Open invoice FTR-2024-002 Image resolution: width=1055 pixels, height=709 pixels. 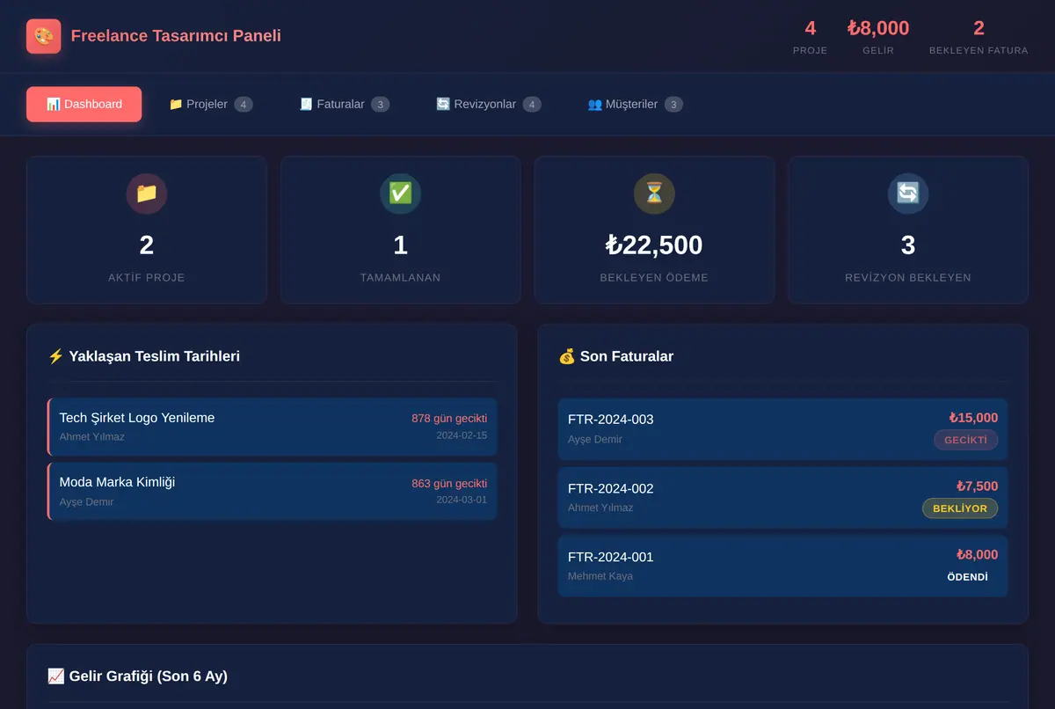(x=782, y=498)
